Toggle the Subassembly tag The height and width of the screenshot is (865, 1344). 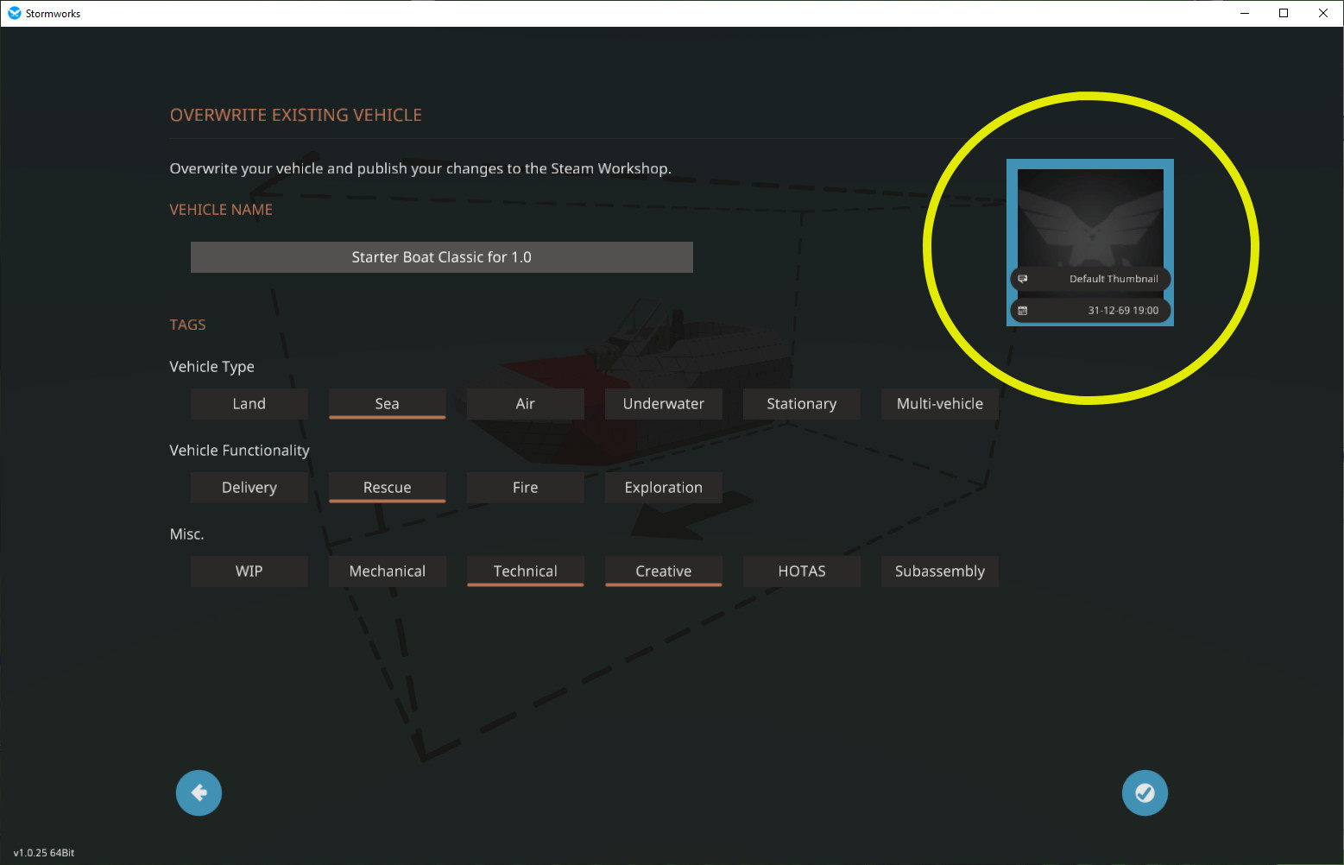click(940, 571)
